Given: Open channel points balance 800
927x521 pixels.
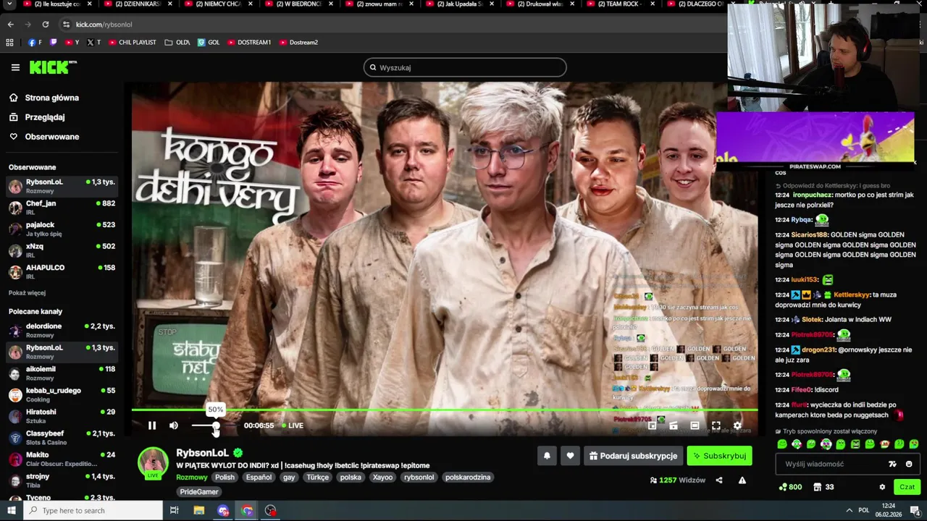Looking at the screenshot, I should 790,487.
